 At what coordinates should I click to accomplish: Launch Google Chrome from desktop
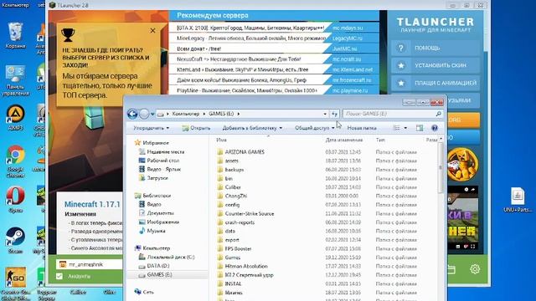(15, 161)
